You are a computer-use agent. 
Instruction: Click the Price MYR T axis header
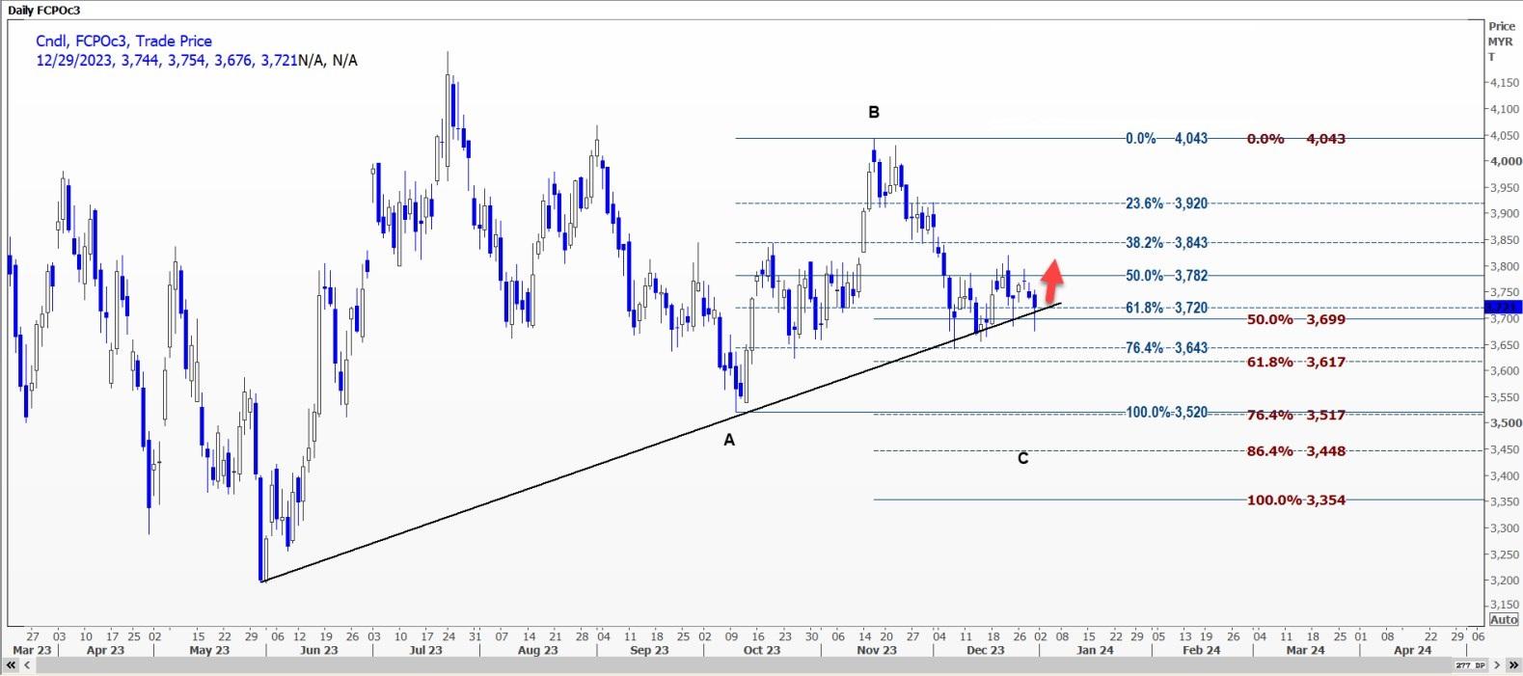pyautogui.click(x=1501, y=41)
